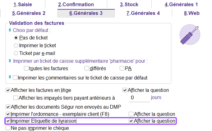Check the 'PA' checkbox
The height and width of the screenshot is (131, 212).
pos(122,68)
